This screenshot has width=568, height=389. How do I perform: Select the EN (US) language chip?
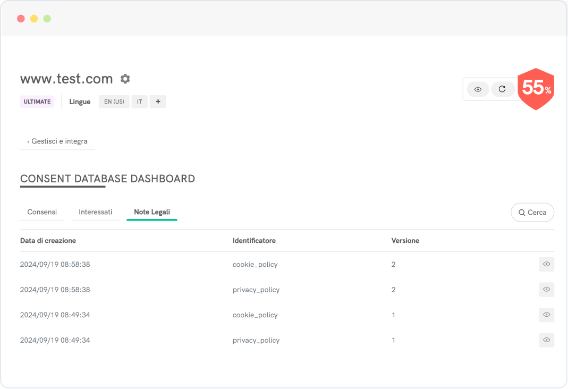[x=114, y=102]
